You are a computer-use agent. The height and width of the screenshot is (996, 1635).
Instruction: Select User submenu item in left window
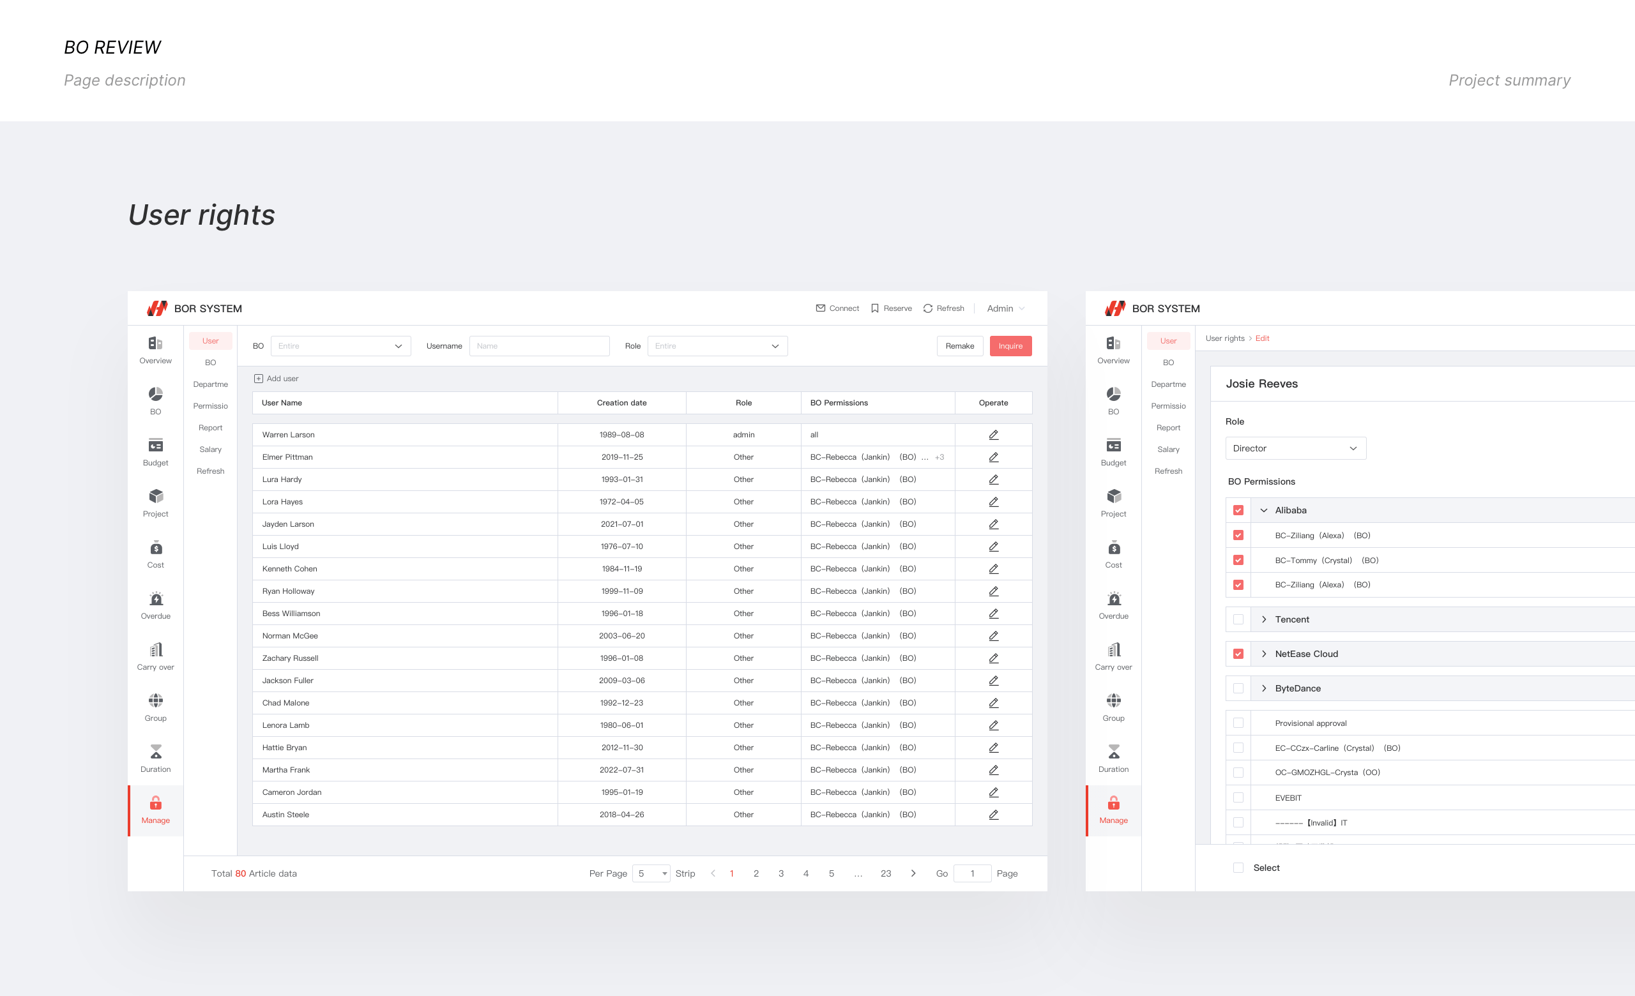210,341
